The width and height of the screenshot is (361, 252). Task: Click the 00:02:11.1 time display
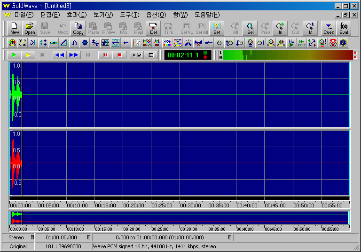183,55
